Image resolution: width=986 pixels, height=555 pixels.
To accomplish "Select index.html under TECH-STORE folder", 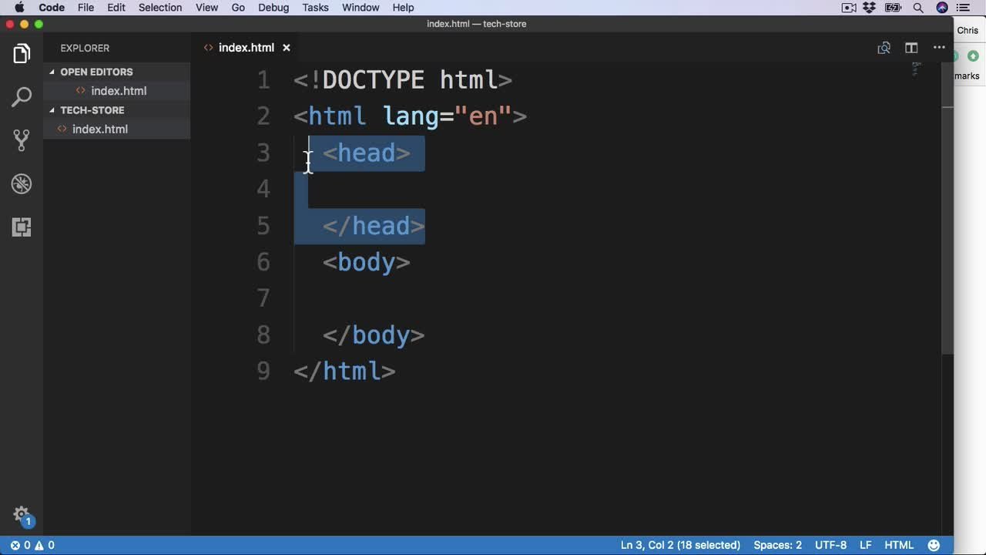I will [99, 129].
